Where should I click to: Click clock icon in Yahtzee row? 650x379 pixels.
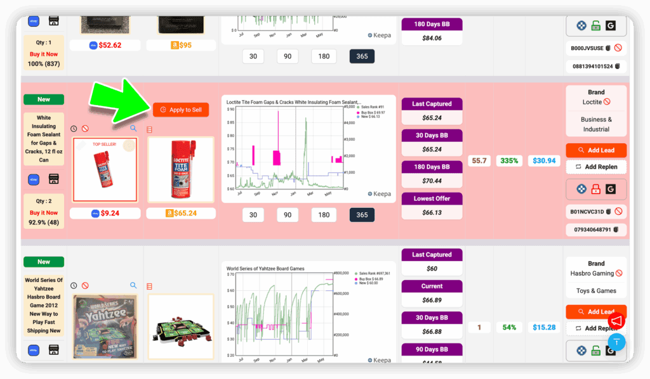pos(74,285)
